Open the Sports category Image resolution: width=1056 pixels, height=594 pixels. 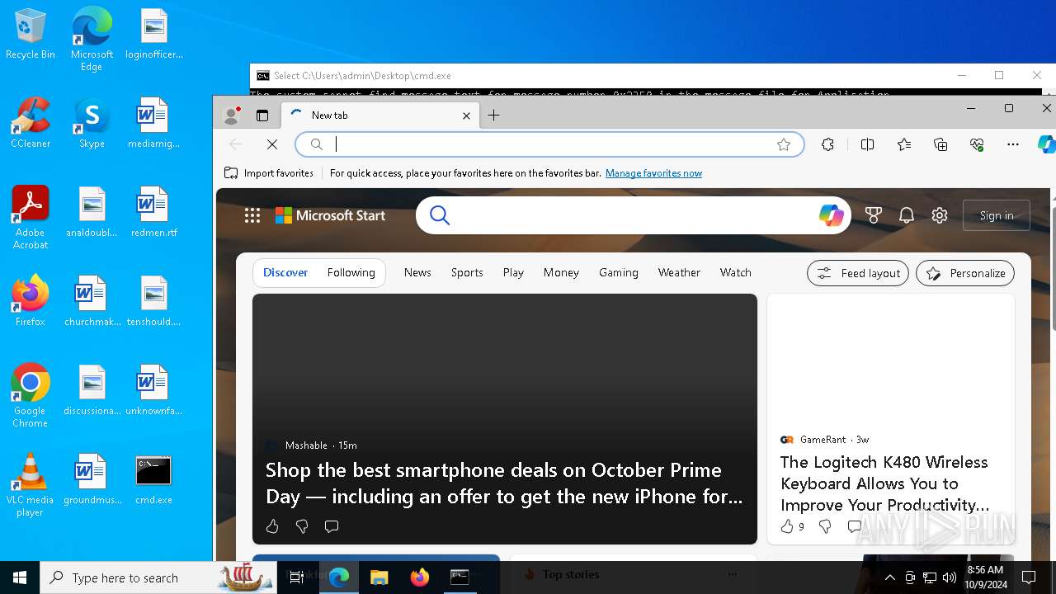click(467, 272)
